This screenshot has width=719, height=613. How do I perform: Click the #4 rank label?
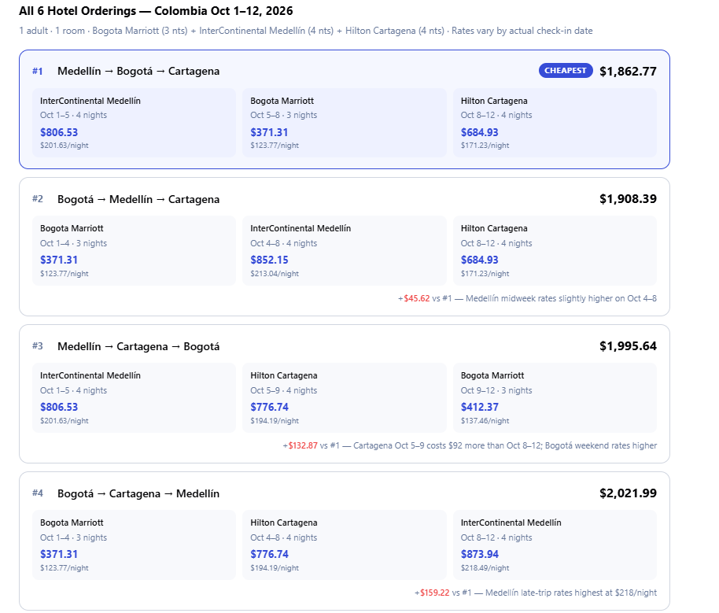(37, 493)
